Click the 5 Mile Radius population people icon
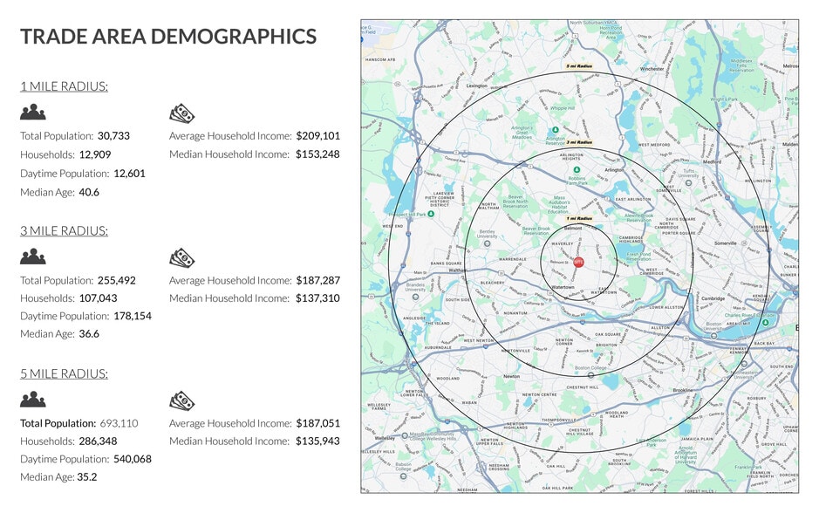Image resolution: width=819 pixels, height=513 pixels. pos(33,400)
